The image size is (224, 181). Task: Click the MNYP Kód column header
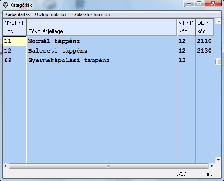[x=186, y=27]
